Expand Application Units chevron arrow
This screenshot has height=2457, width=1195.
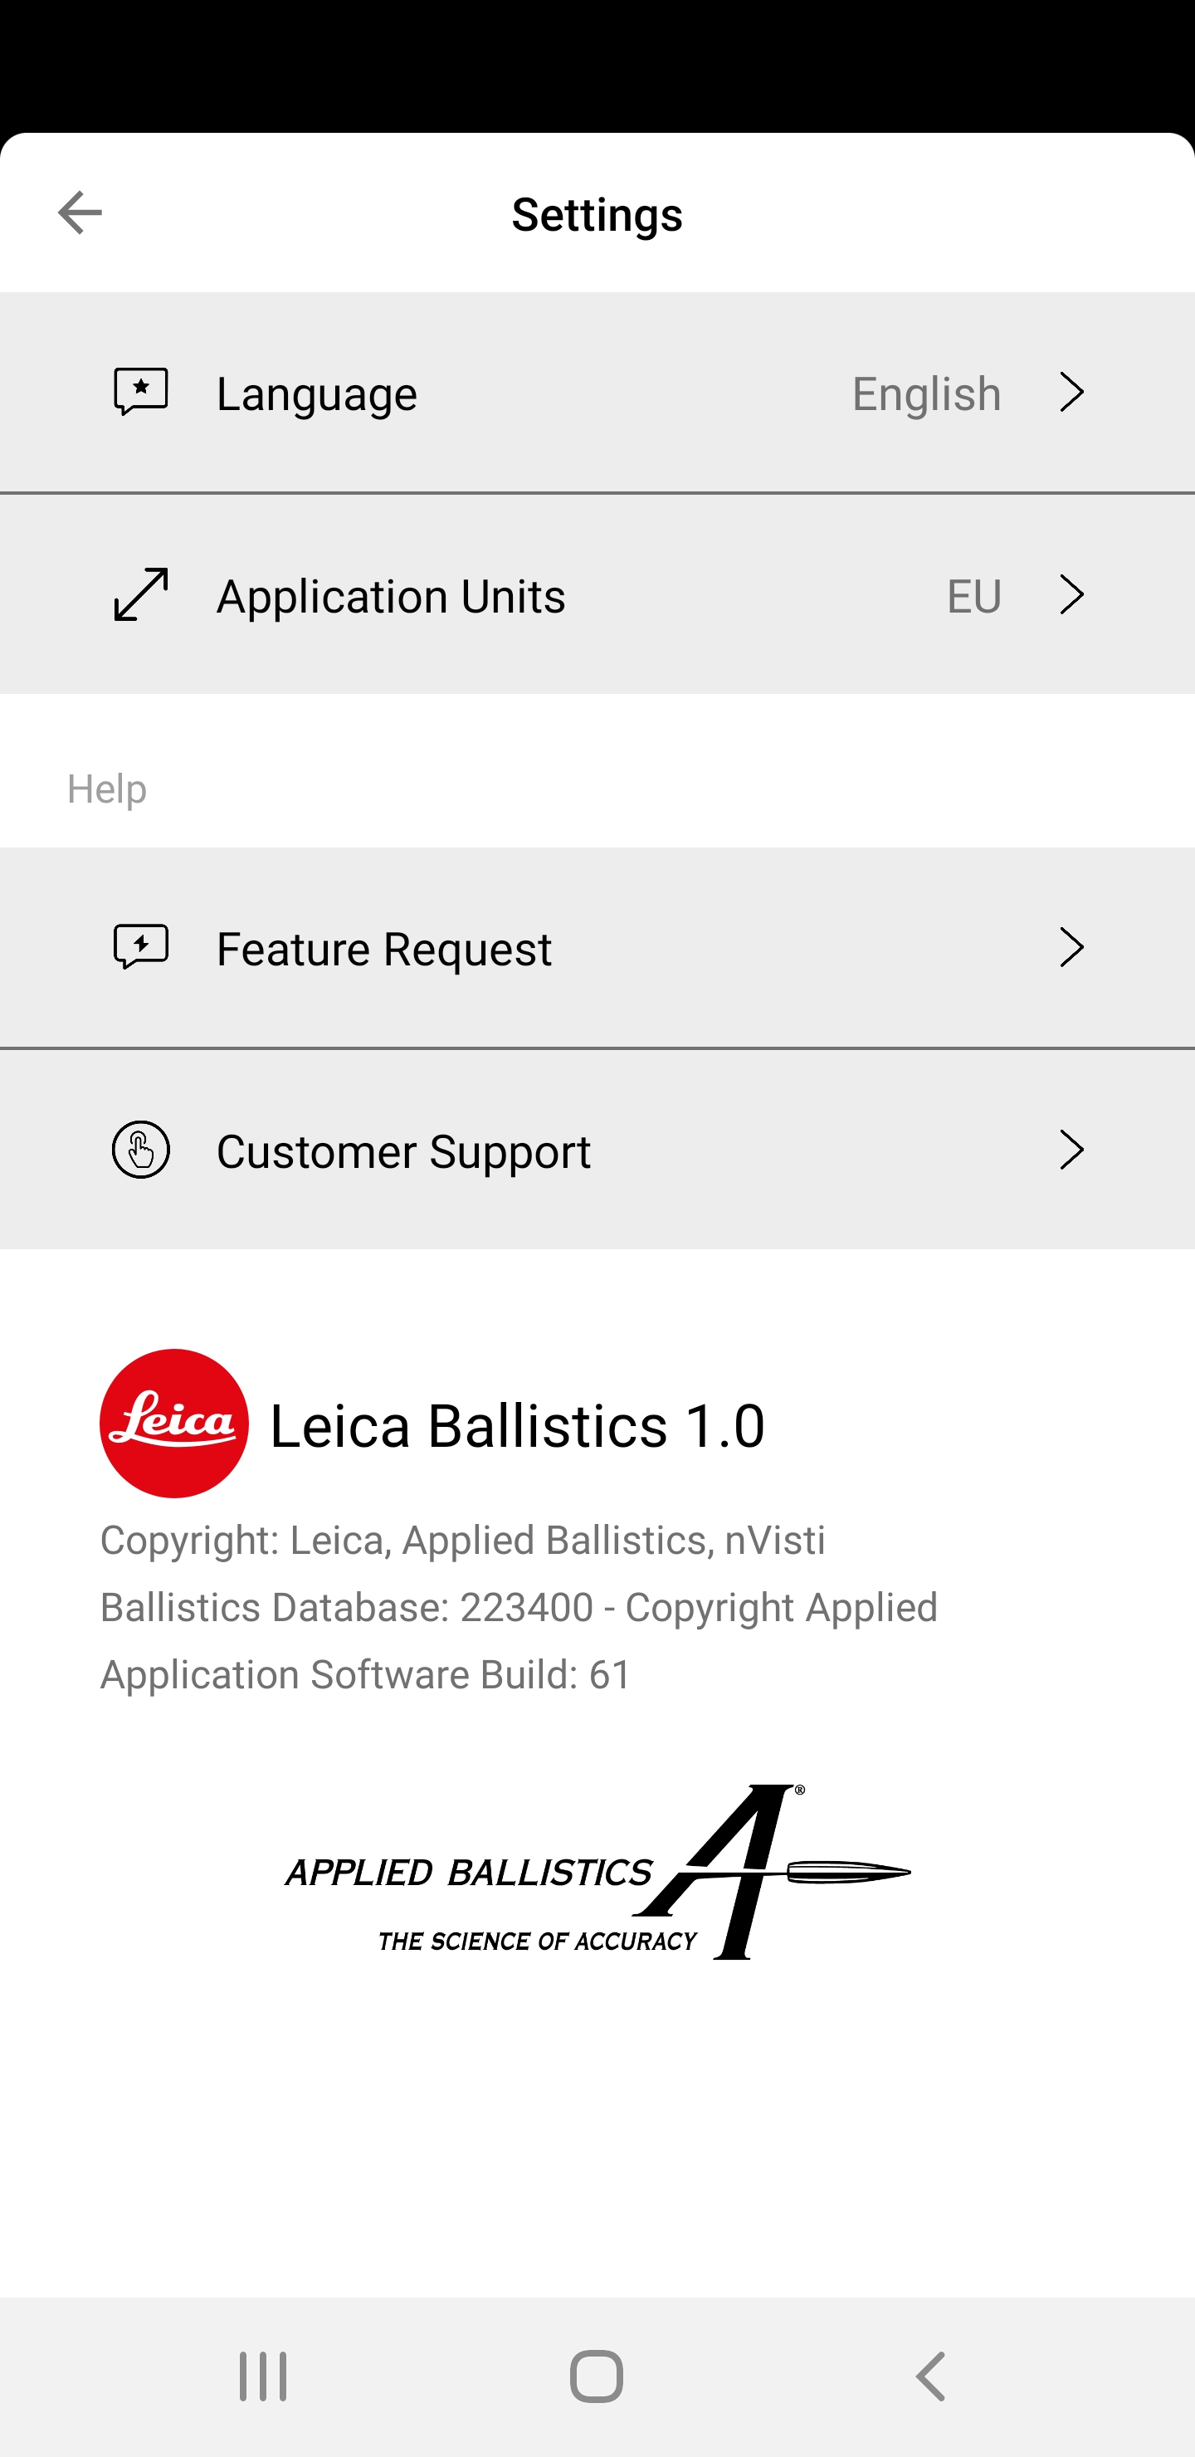(1072, 594)
